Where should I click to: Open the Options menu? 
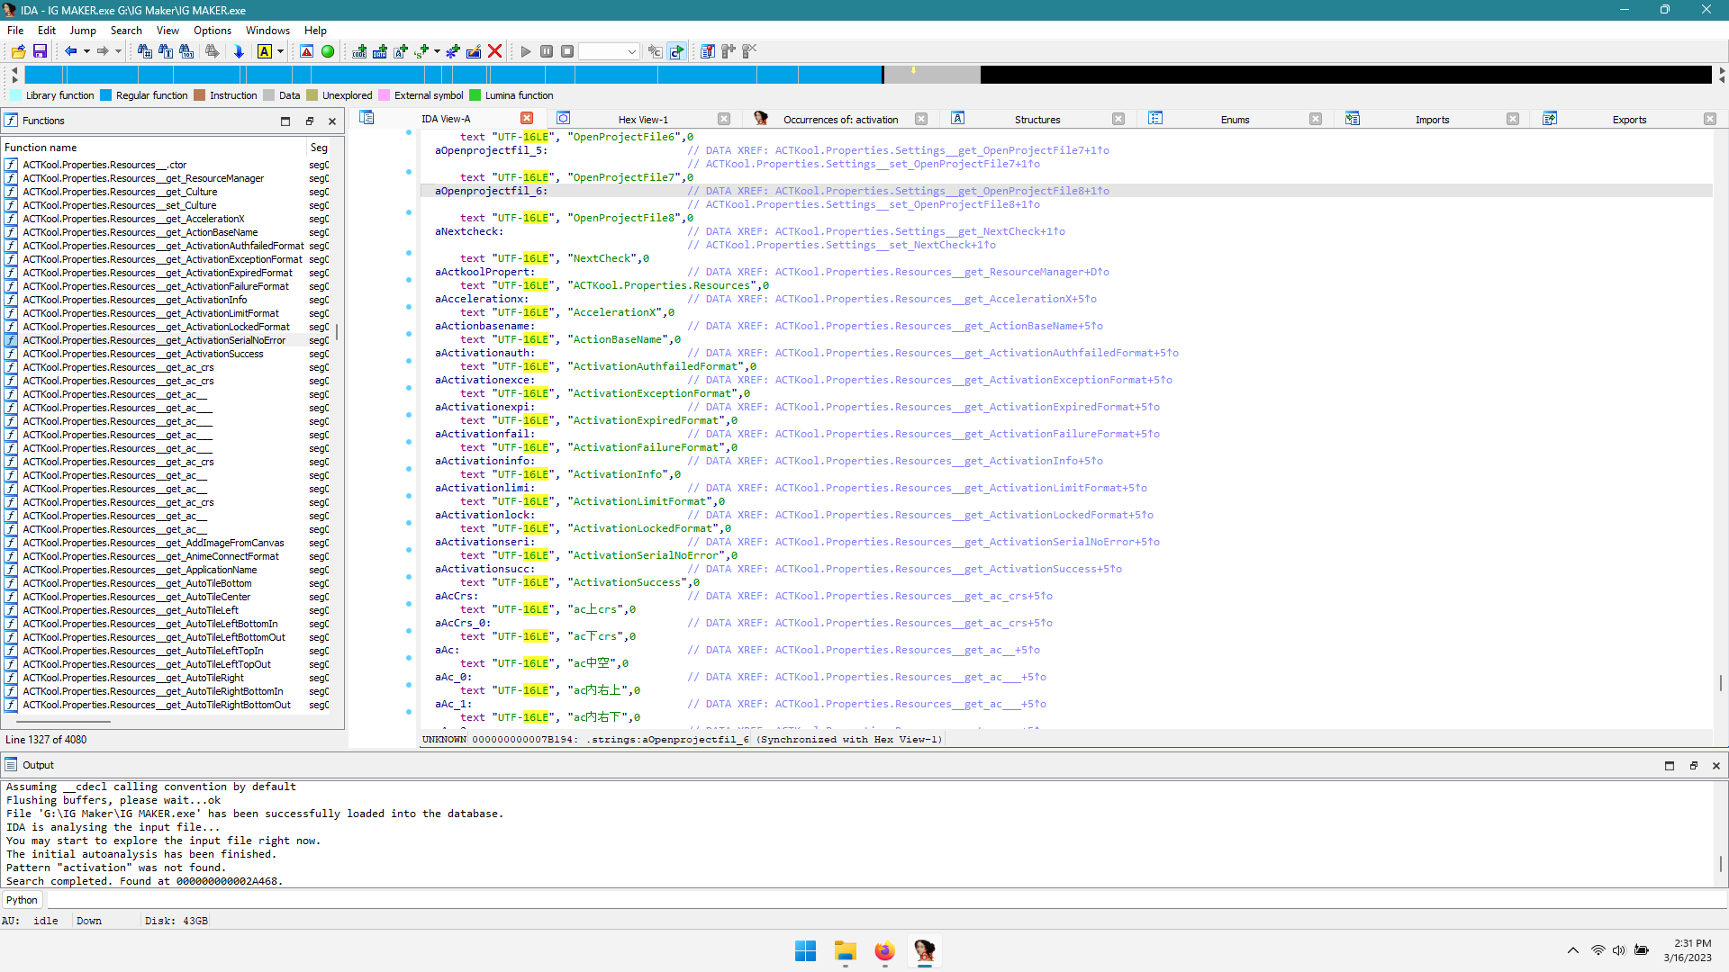(213, 31)
